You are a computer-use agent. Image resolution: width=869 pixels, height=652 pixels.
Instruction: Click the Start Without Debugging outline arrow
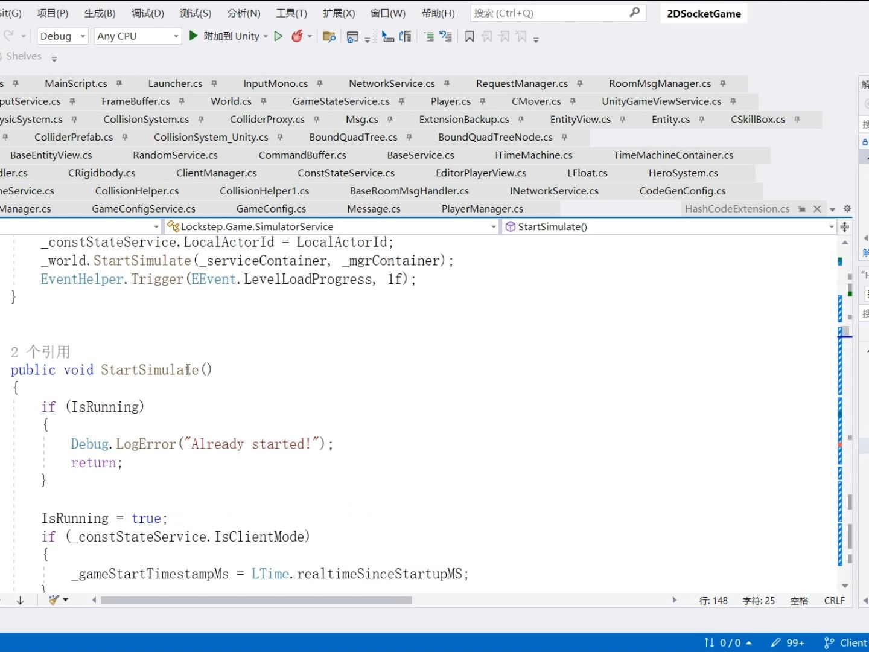[x=278, y=36]
